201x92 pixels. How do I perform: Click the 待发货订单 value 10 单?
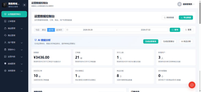(37, 76)
